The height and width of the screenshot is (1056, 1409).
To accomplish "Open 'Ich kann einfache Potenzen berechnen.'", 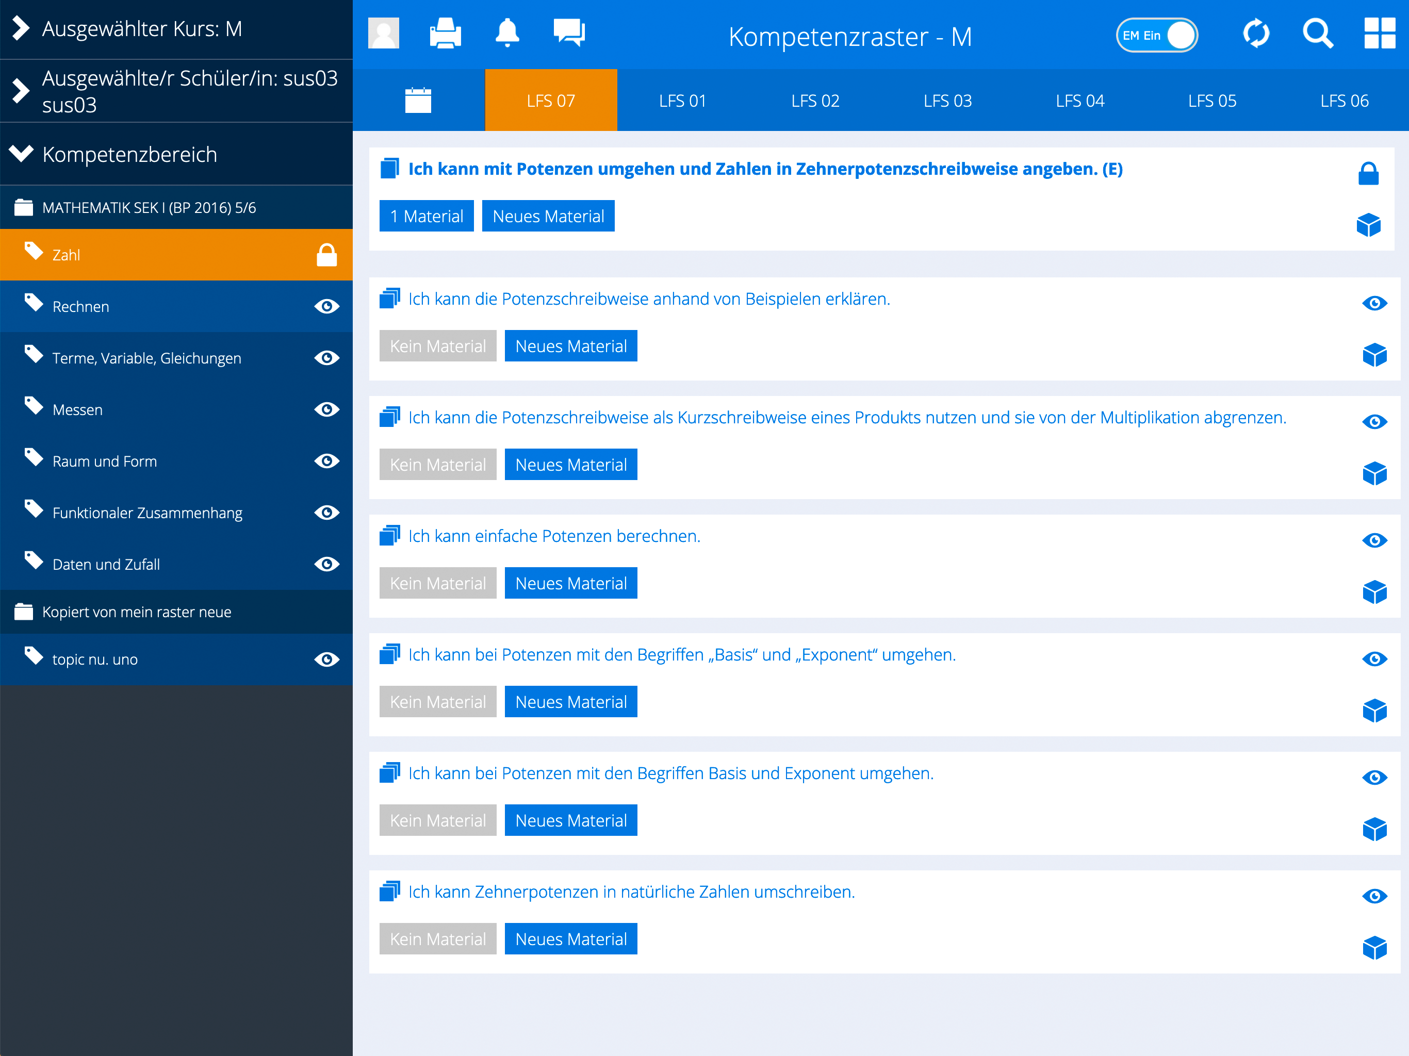I will (x=554, y=536).
